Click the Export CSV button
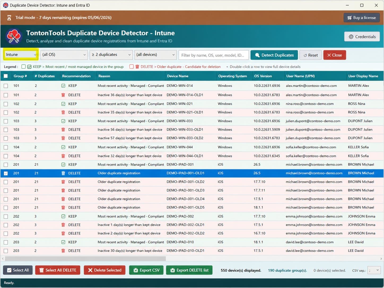384x288 pixels. click(x=146, y=270)
